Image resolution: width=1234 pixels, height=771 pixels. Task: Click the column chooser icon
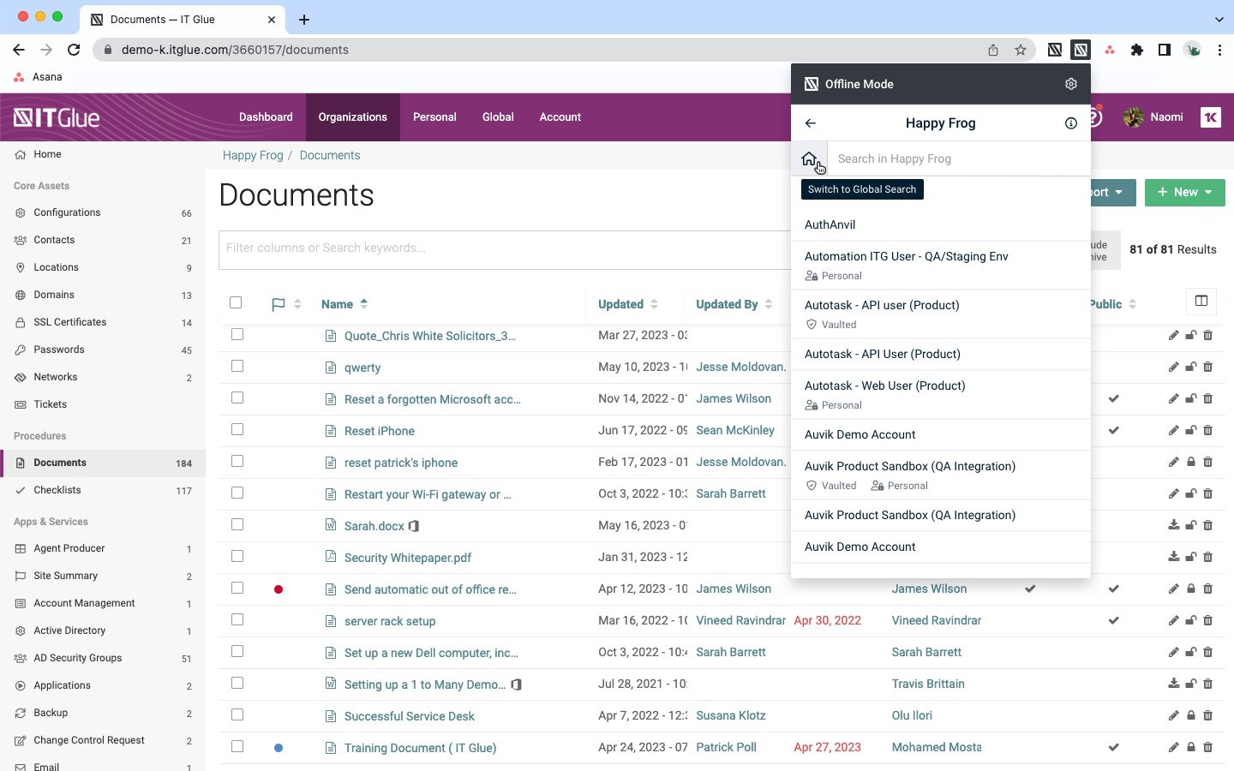1201,301
